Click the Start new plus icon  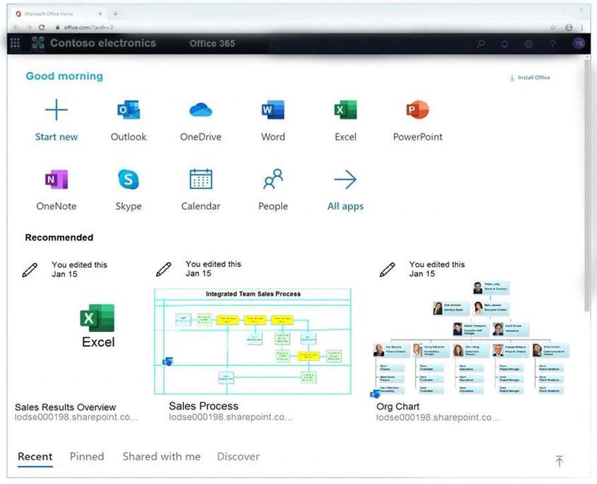(x=57, y=110)
